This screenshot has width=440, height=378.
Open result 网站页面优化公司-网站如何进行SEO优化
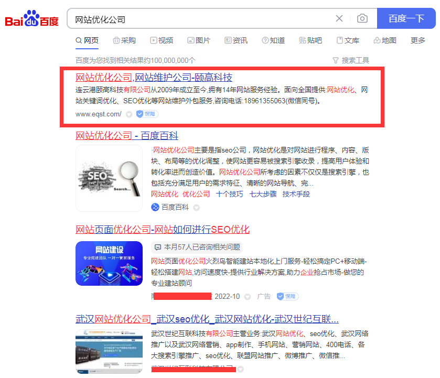(x=163, y=230)
